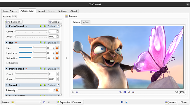Remove the Spread action using its minus icon
190x107 pixels.
pyautogui.click(x=19, y=85)
